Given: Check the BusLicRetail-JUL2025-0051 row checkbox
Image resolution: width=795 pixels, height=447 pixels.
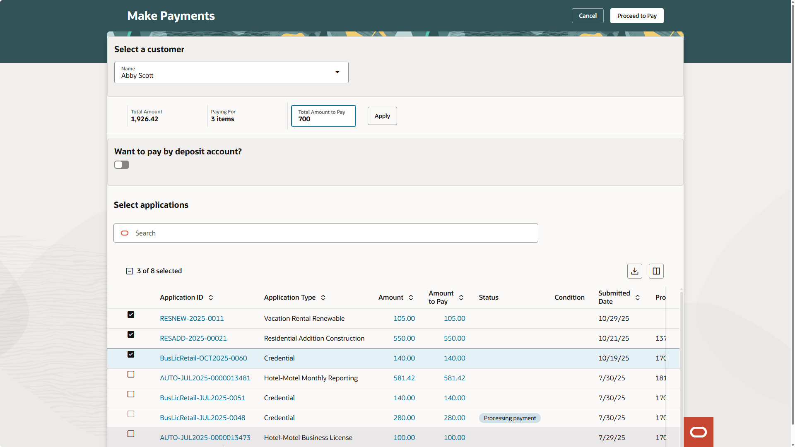Looking at the screenshot, I should click(x=131, y=394).
